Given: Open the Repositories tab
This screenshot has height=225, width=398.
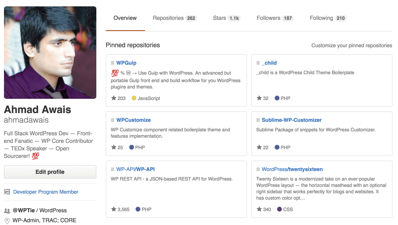Looking at the screenshot, I should coord(175,18).
